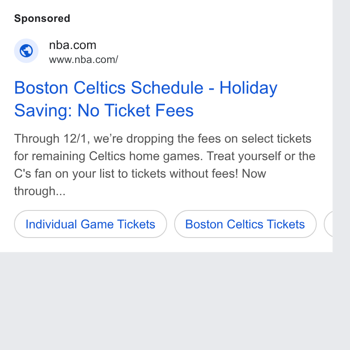Click the truncated 'through...' text ending the description
The image size is (350, 350).
40,191
